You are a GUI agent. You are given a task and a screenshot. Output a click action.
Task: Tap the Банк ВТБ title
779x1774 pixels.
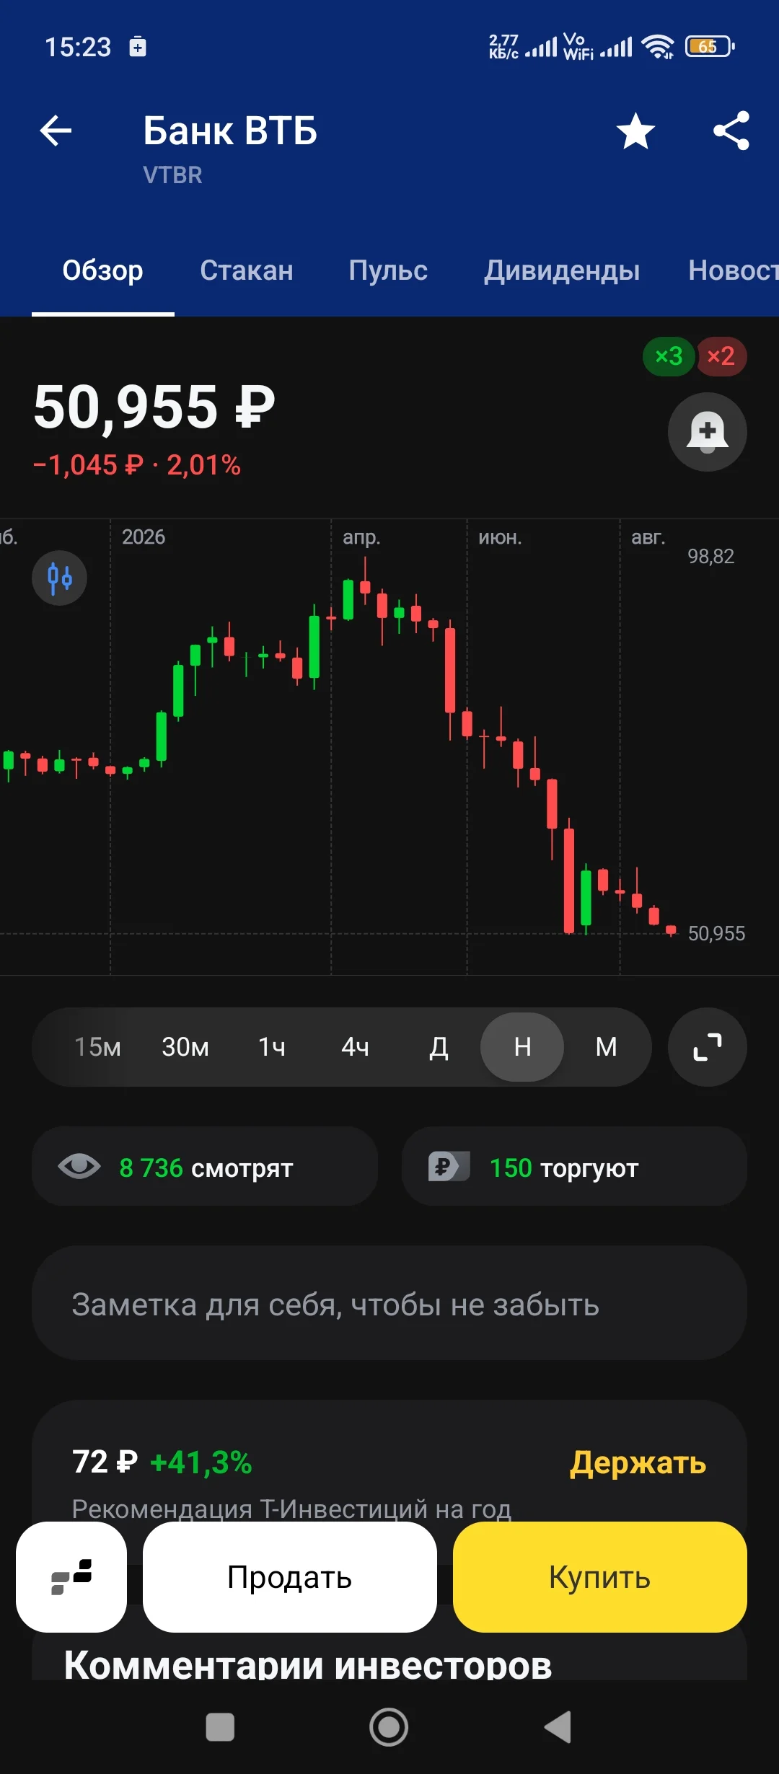[230, 131]
